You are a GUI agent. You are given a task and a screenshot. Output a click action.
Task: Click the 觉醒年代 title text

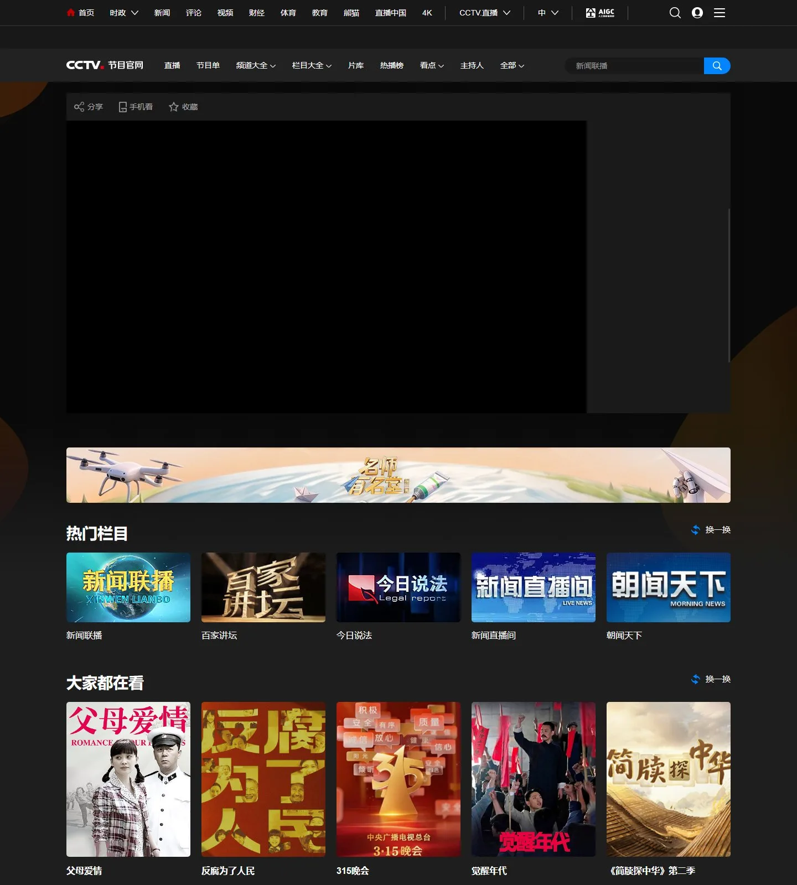(489, 871)
